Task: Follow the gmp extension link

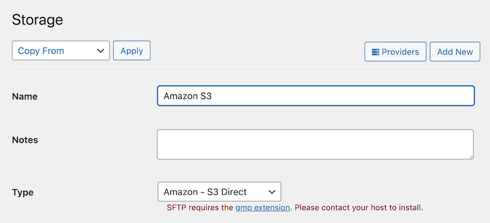Action: click(x=263, y=208)
